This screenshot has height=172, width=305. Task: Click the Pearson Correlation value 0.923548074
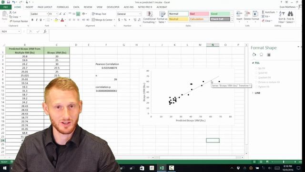point(109,68)
